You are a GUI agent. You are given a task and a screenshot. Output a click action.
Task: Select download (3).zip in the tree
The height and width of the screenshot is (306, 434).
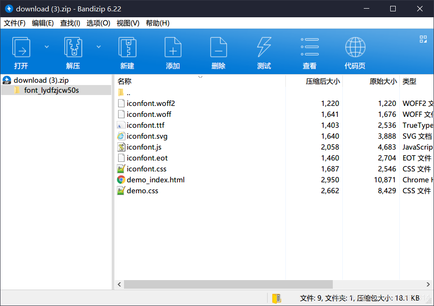(41, 80)
